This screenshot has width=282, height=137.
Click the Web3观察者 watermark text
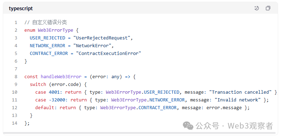click(250, 126)
